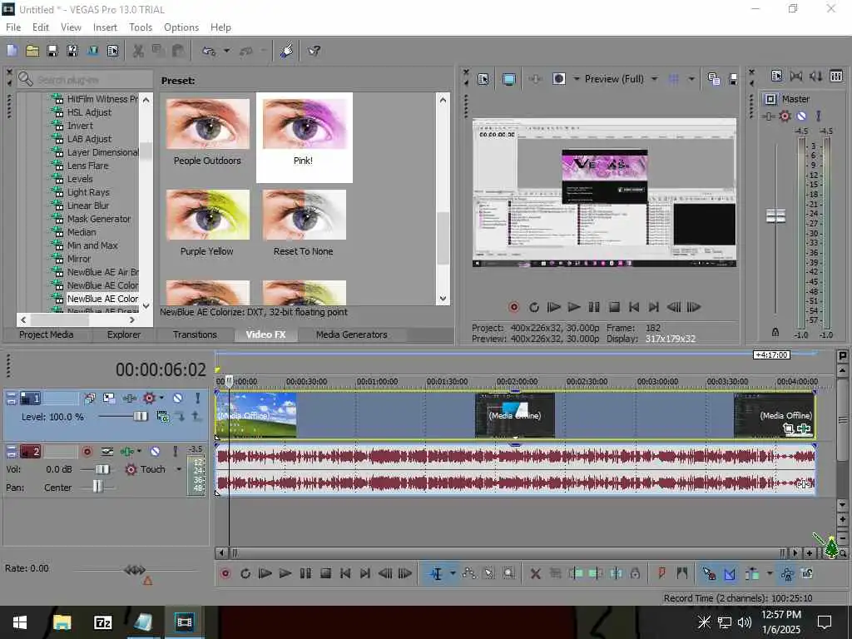Select the Mask Generator plug-in
The height and width of the screenshot is (639, 852).
(x=99, y=219)
